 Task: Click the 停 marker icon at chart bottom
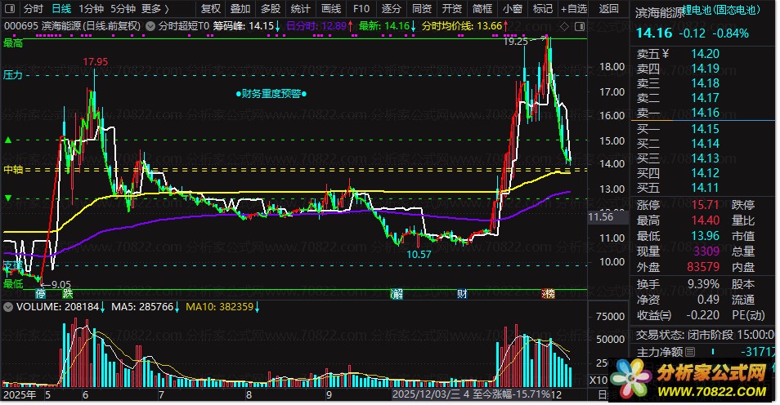point(40,293)
